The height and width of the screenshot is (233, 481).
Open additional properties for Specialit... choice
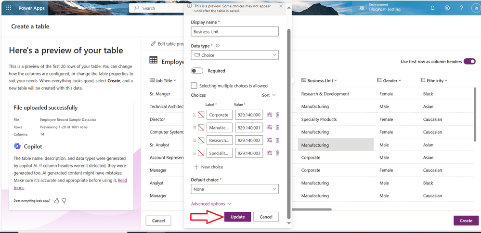coord(270,153)
